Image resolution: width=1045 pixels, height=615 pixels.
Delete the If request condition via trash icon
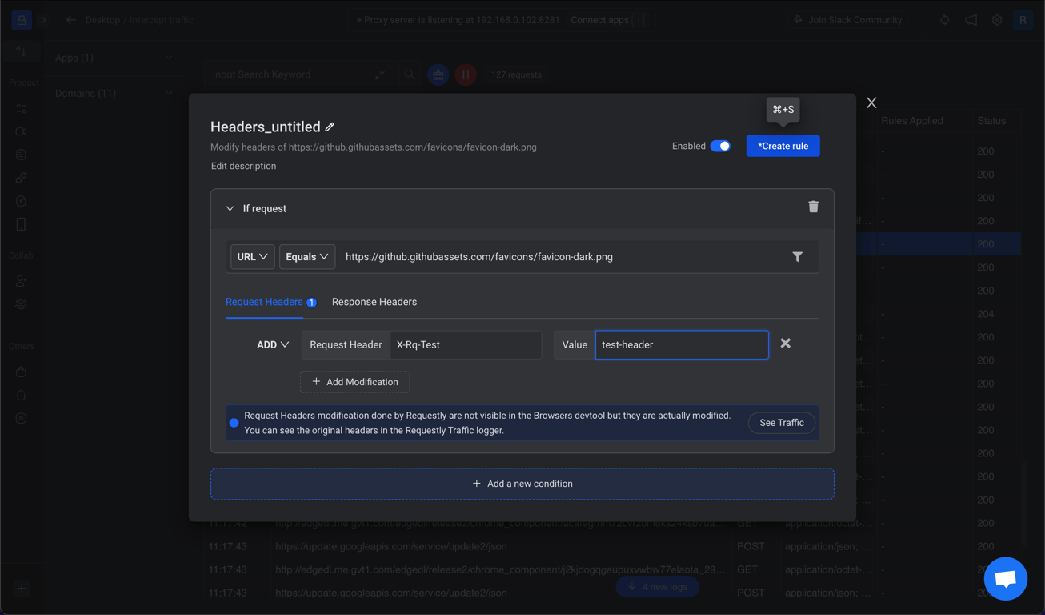tap(813, 207)
